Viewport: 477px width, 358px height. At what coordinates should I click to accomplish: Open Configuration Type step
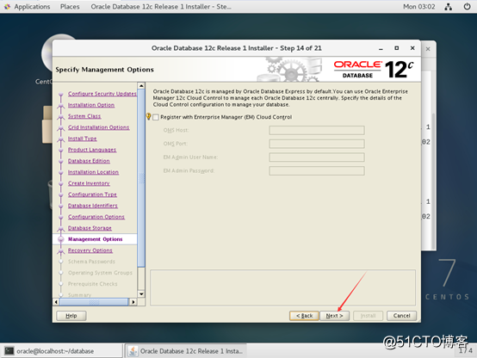pos(92,194)
